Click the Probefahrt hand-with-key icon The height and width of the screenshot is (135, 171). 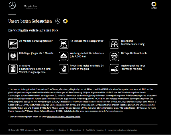point(64,69)
